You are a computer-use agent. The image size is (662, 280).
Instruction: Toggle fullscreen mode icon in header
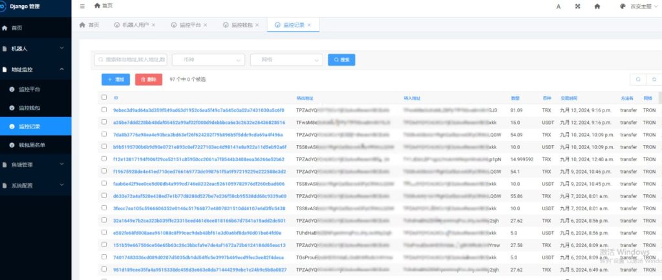coord(577,6)
